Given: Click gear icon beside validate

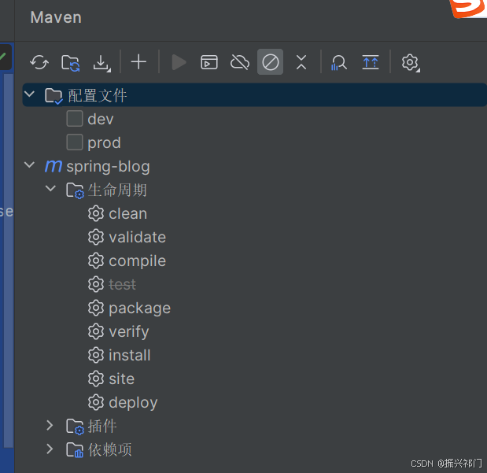Looking at the screenshot, I should coord(96,237).
